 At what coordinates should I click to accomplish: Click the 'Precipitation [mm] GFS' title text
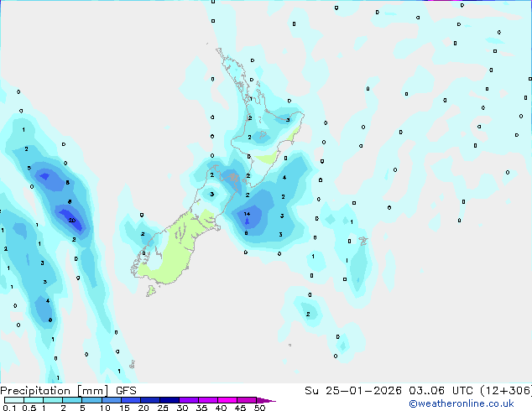[68, 390]
